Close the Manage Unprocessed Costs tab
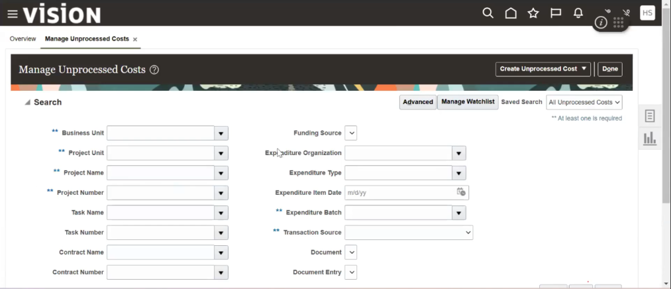The height and width of the screenshot is (289, 671). (x=135, y=39)
